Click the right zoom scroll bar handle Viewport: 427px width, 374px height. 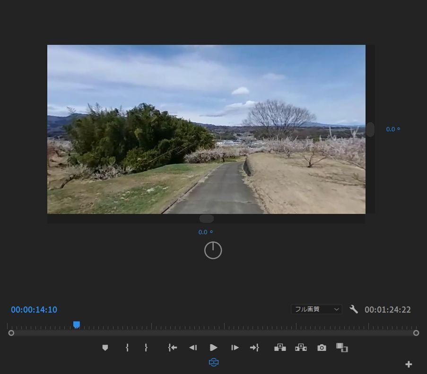(416, 333)
